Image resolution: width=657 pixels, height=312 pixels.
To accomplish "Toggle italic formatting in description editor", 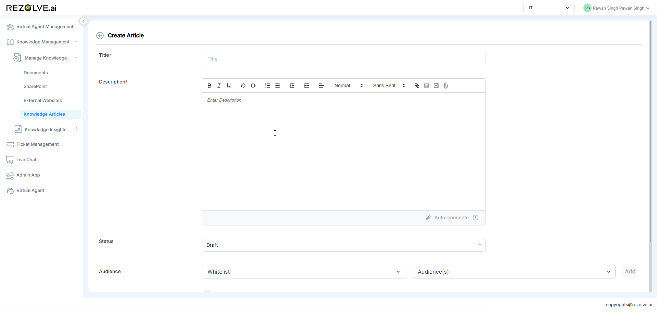I will point(219,86).
